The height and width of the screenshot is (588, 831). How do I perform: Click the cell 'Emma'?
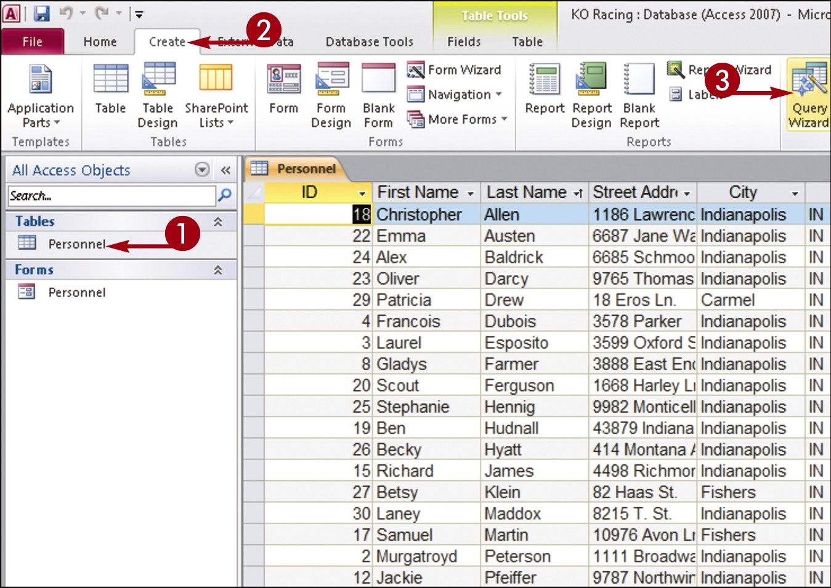427,236
